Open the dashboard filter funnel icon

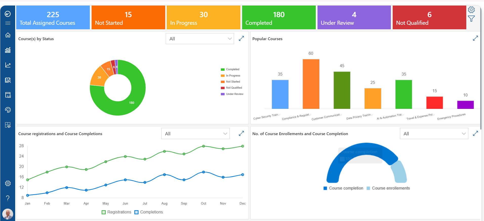[x=471, y=19]
